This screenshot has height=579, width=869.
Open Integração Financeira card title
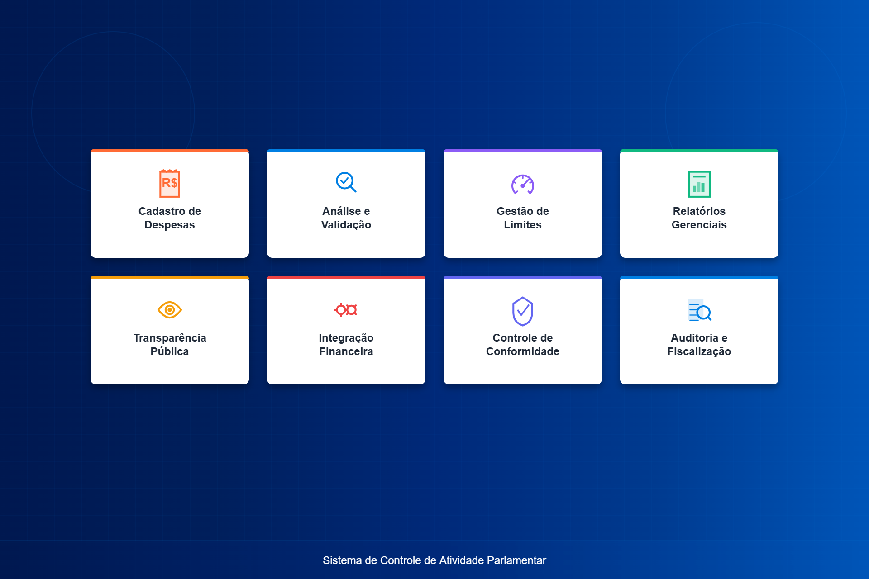pyautogui.click(x=346, y=345)
